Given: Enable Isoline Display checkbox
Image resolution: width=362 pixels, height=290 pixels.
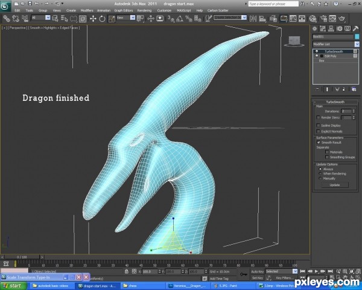Looking at the screenshot, I should click(318, 125).
